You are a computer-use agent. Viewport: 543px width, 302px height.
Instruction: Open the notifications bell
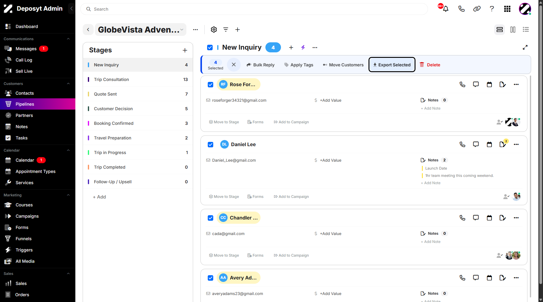[x=446, y=9]
